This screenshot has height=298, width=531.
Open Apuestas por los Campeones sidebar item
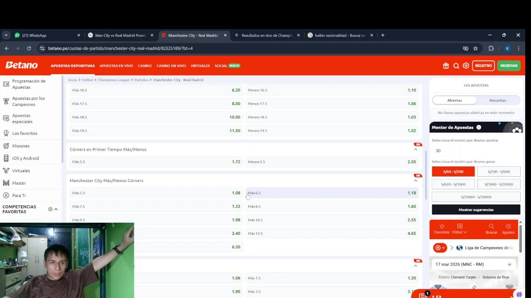click(x=29, y=101)
